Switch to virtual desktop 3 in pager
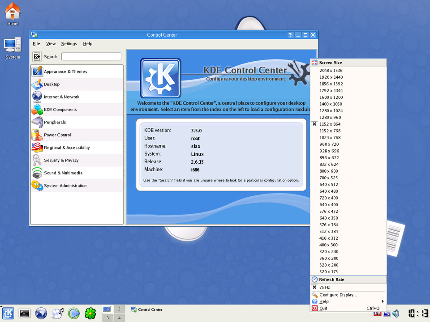 click(x=107, y=318)
